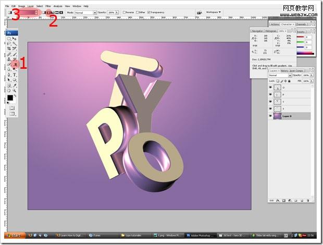The height and width of the screenshot is (245, 323).
Task: Select the Clone Stamp tool
Action: pos(9,59)
